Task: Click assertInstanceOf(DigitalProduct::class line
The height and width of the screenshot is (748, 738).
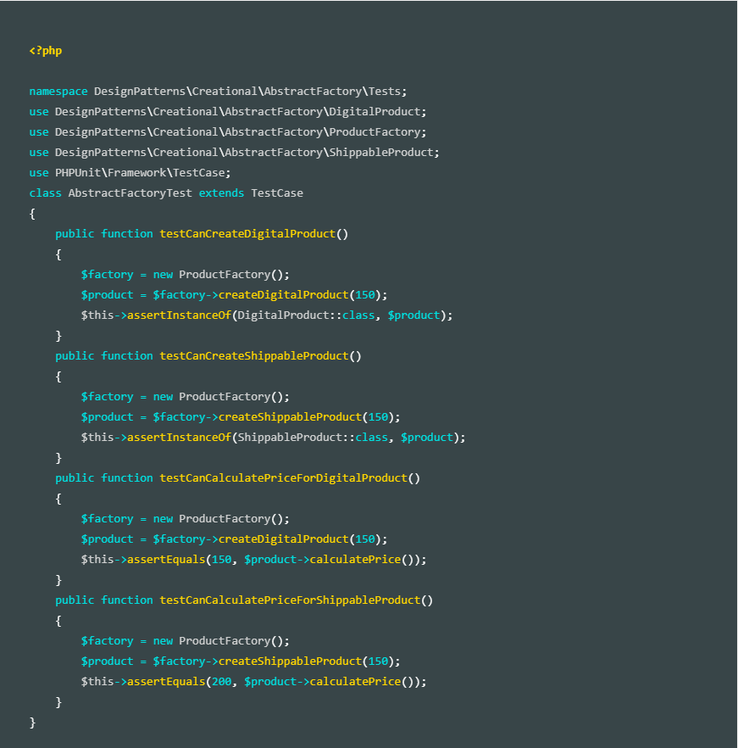Action: (x=267, y=315)
